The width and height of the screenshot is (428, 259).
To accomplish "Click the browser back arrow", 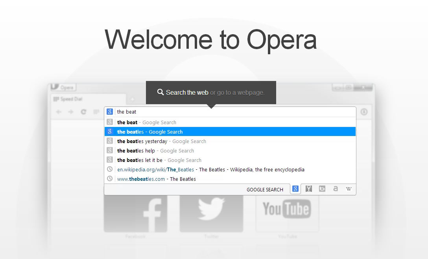I will point(58,112).
